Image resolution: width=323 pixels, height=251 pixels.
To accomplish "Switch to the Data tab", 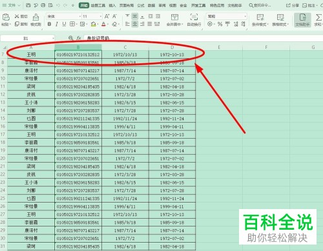I will pos(151,5).
